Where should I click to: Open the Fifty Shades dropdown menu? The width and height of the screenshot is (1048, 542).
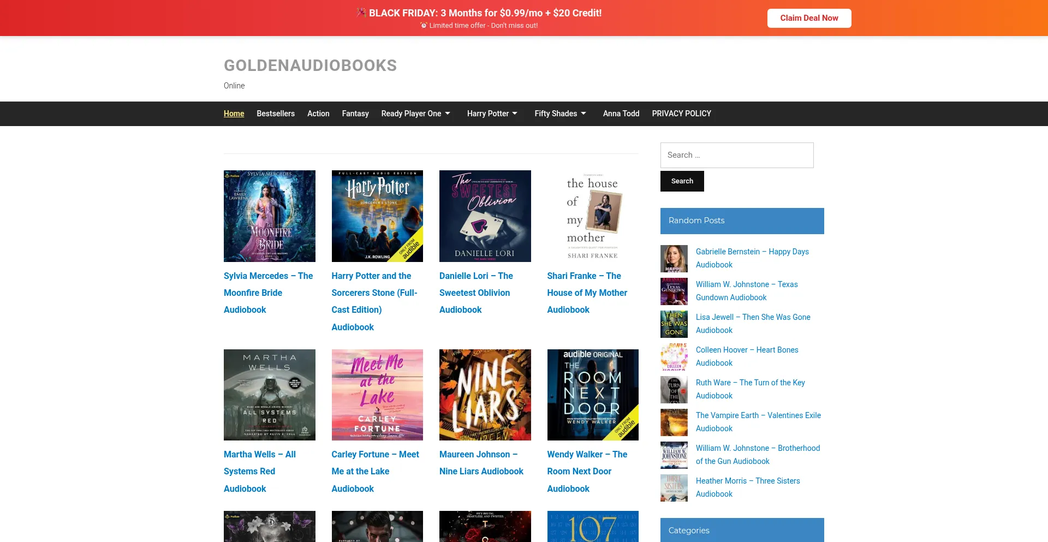[561, 114]
